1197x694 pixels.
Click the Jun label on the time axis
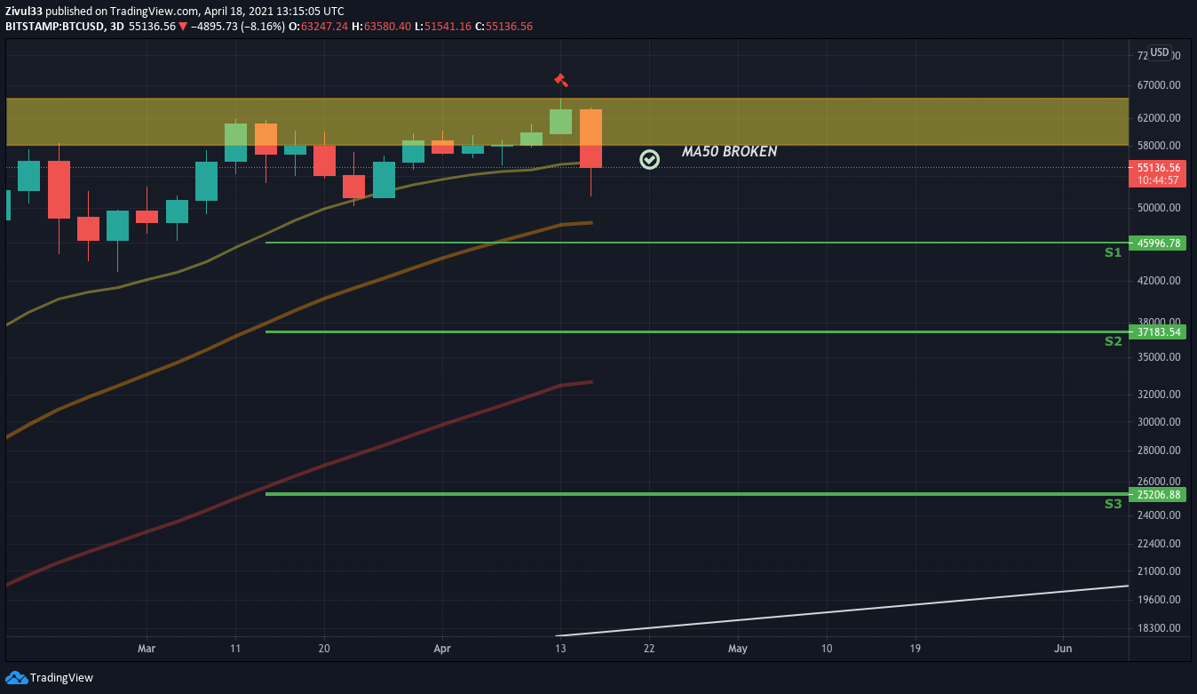[x=1063, y=649]
